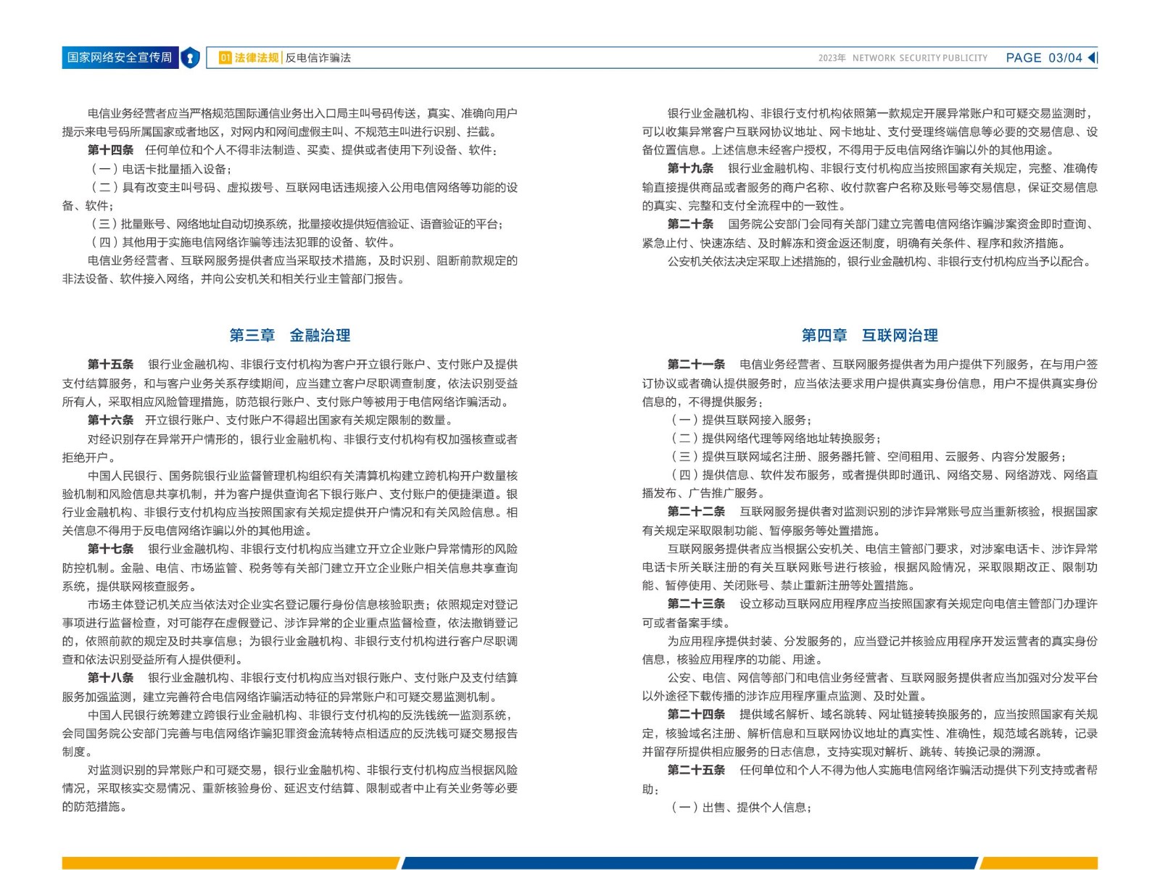Click the 第二十条 article label
Screen dimensions: 1160x870
tap(690, 224)
